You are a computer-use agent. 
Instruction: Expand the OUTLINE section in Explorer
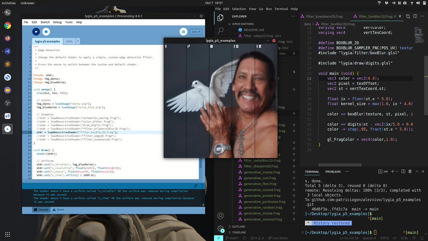click(238, 226)
